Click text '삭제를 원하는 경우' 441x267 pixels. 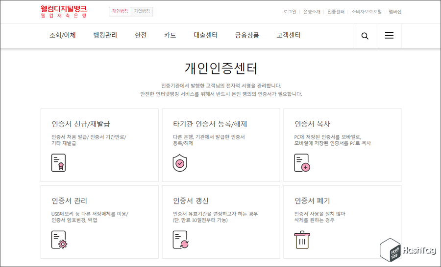[x=315, y=220]
